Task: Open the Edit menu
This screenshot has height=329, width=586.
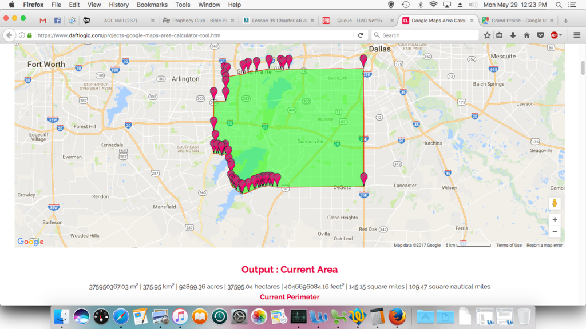Action: 74,5
